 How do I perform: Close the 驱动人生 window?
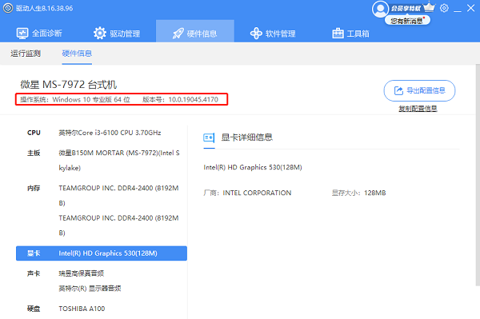click(x=471, y=8)
